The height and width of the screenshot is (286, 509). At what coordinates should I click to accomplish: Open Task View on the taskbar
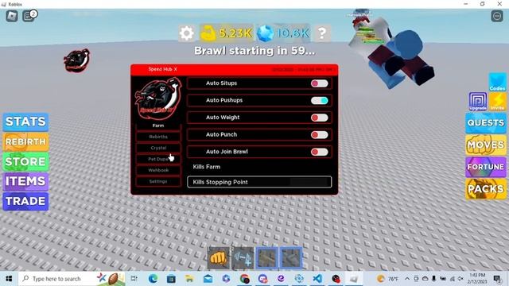tap(134, 279)
